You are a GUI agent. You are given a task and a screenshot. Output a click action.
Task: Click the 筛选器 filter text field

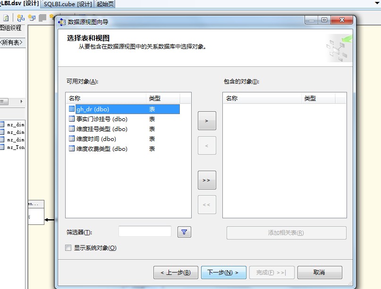(x=145, y=231)
